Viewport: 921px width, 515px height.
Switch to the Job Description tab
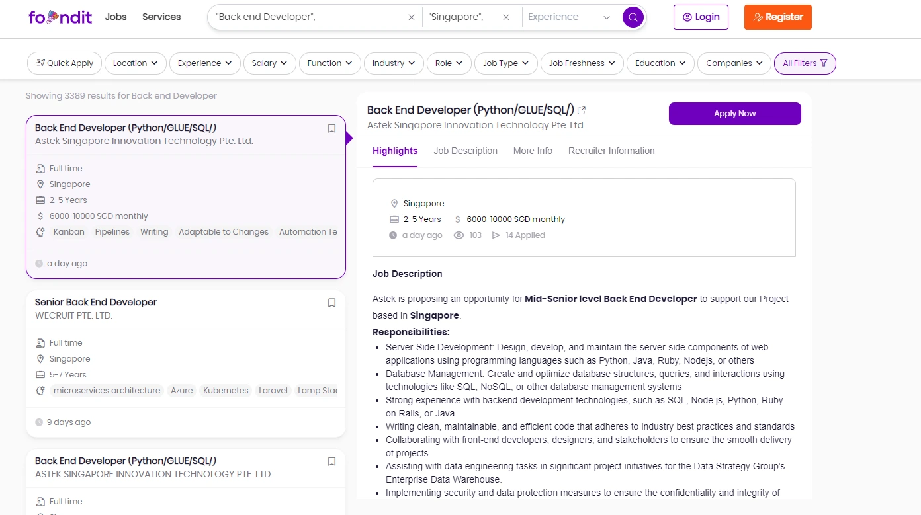coord(466,151)
